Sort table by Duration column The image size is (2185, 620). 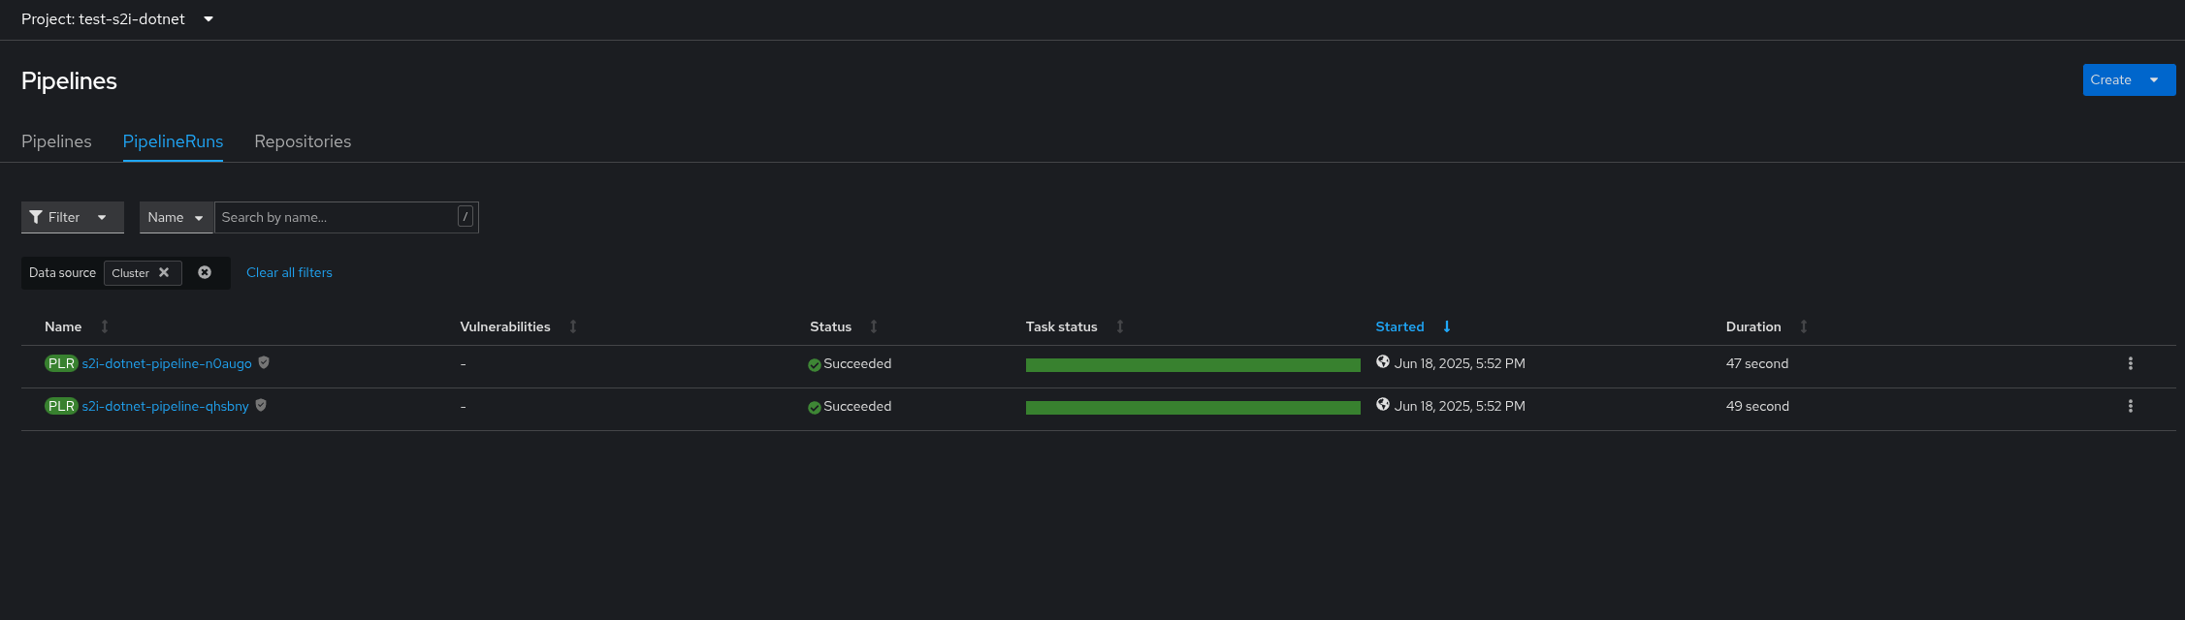click(x=1753, y=326)
